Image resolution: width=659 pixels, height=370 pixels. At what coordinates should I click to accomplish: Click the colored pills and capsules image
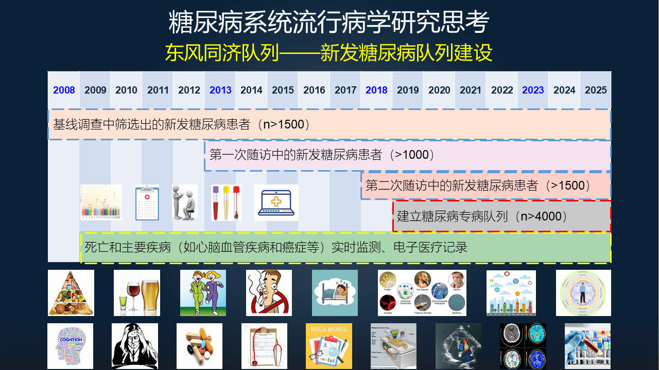point(200,346)
